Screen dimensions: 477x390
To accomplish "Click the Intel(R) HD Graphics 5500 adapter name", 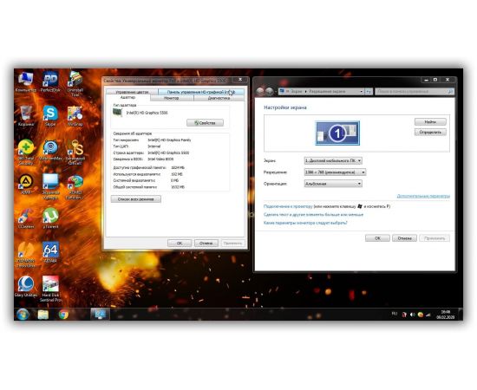I will point(147,113).
